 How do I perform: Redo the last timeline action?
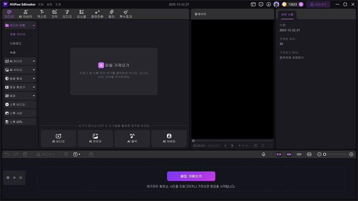16,154
